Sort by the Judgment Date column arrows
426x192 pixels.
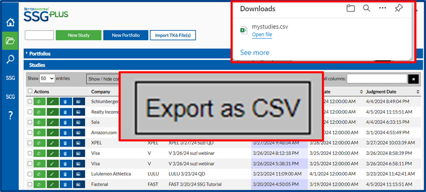[x=417, y=92]
